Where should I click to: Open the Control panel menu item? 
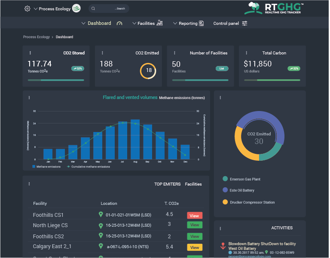(226, 23)
